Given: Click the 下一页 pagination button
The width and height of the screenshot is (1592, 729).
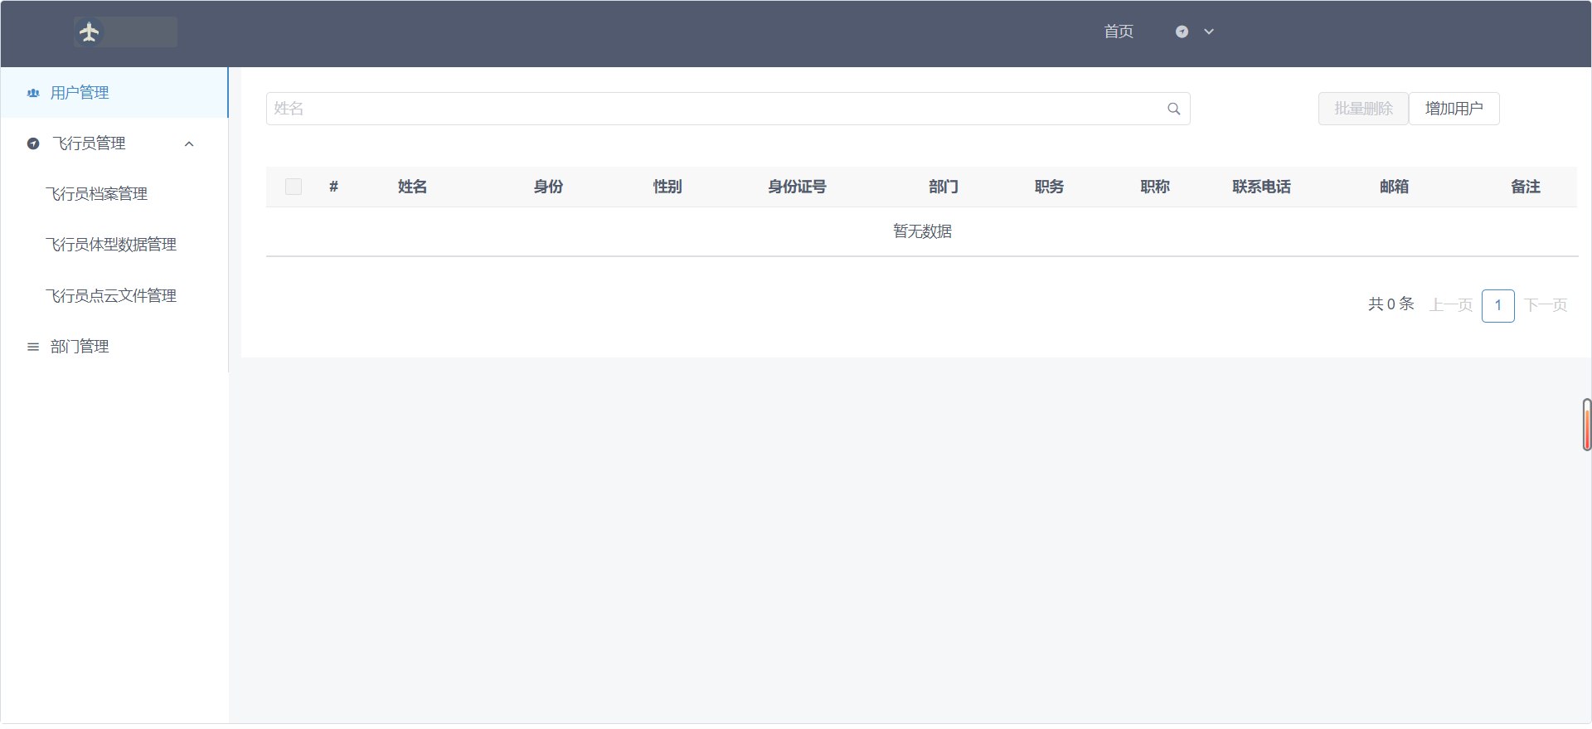Looking at the screenshot, I should tap(1546, 305).
